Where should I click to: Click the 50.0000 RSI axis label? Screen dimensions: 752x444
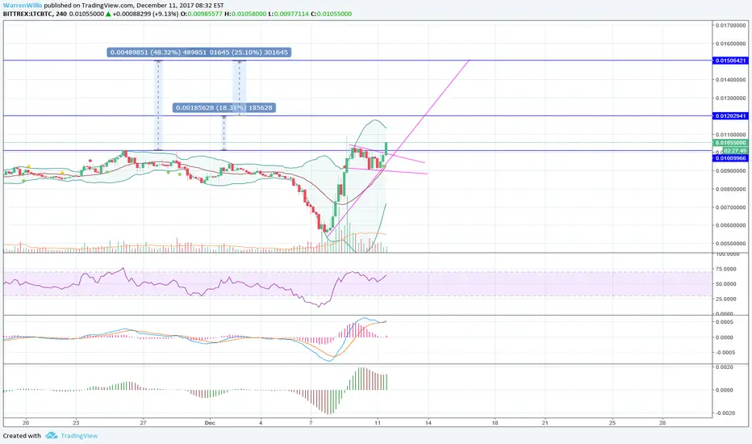[726, 283]
